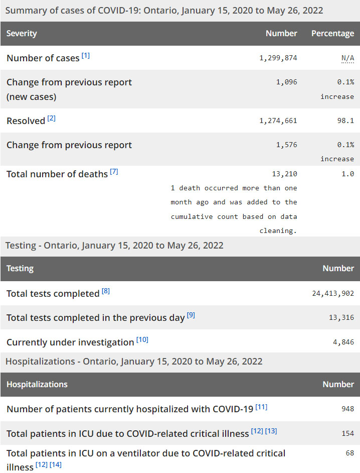This screenshot has height=473, width=360.
Task: Click footnote 7 after Total number of deaths
Action: 114,172
